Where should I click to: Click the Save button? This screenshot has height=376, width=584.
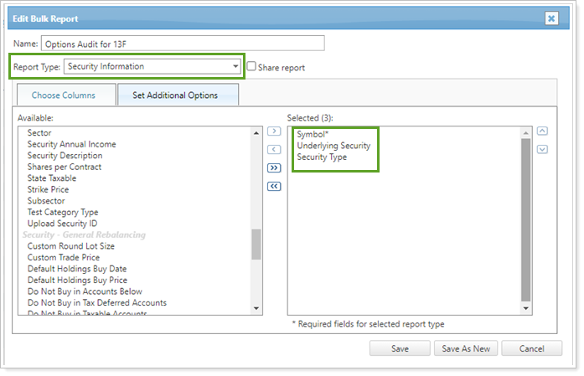pos(399,348)
